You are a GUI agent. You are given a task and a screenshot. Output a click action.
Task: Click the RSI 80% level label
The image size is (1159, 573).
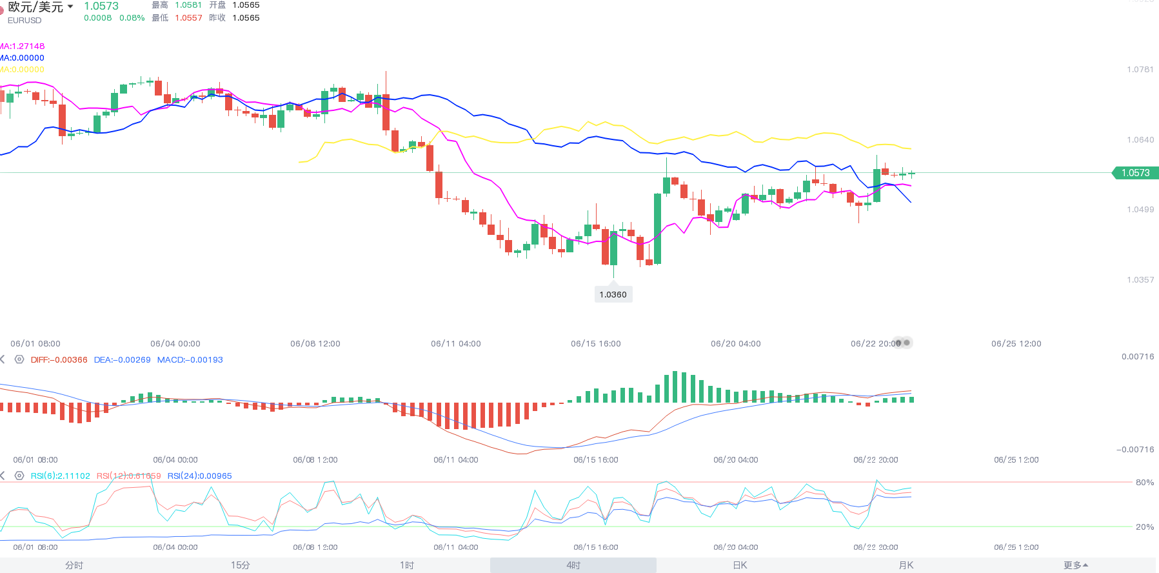click(x=1145, y=483)
